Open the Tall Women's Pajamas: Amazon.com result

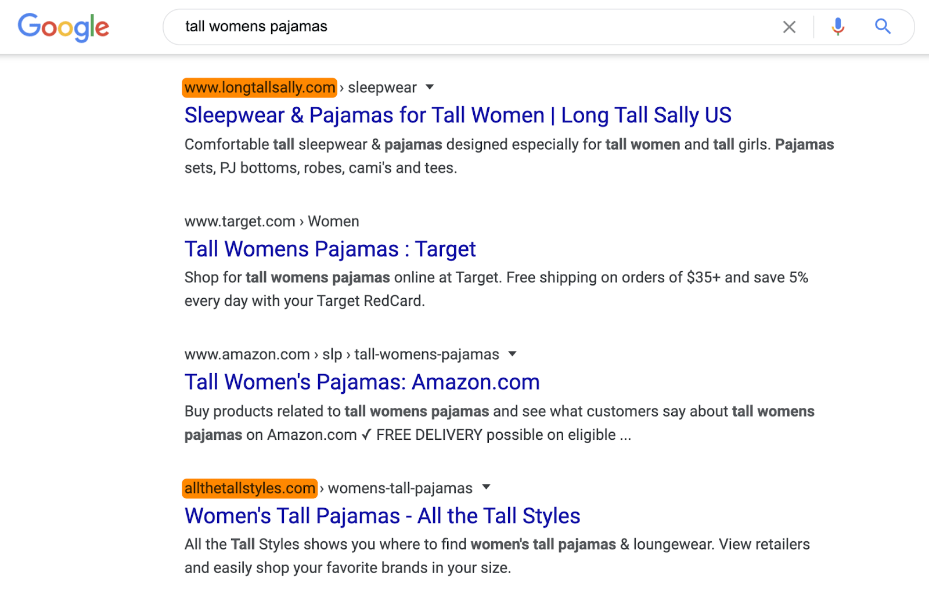coord(361,382)
